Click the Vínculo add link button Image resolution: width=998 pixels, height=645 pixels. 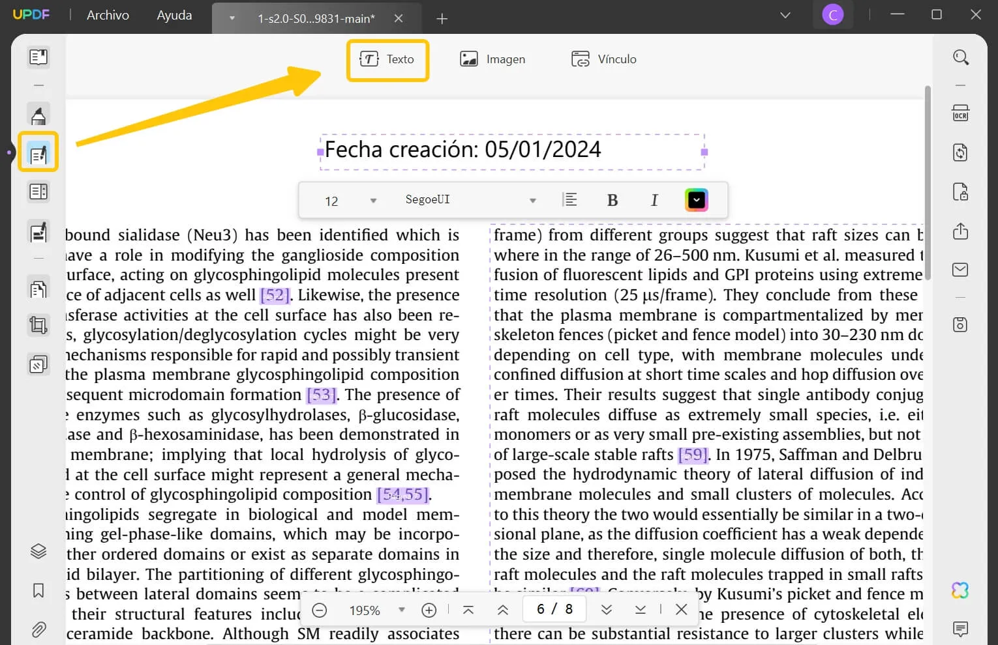(x=604, y=59)
